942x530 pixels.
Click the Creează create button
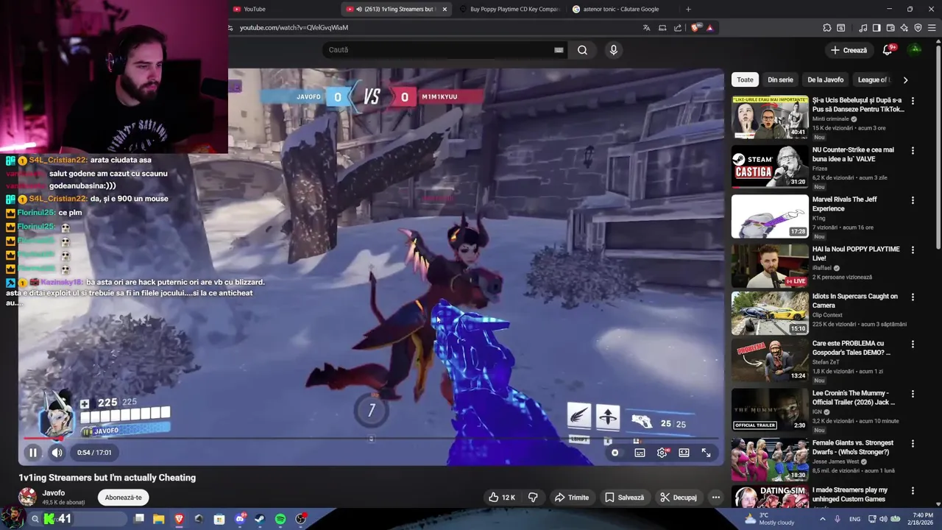[849, 50]
